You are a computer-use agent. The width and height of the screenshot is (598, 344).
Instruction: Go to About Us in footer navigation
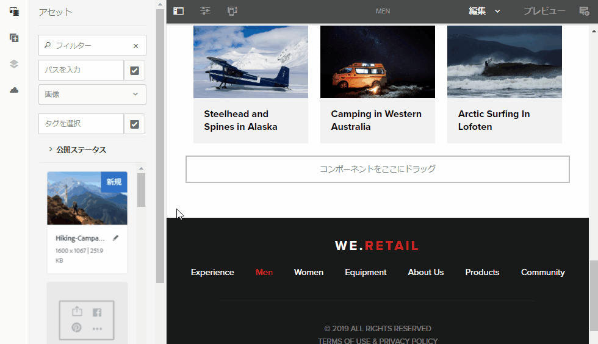click(x=426, y=272)
